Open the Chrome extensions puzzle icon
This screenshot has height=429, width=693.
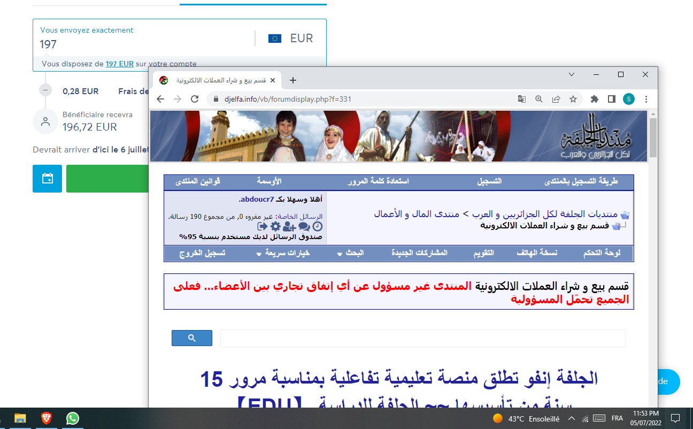(x=594, y=99)
